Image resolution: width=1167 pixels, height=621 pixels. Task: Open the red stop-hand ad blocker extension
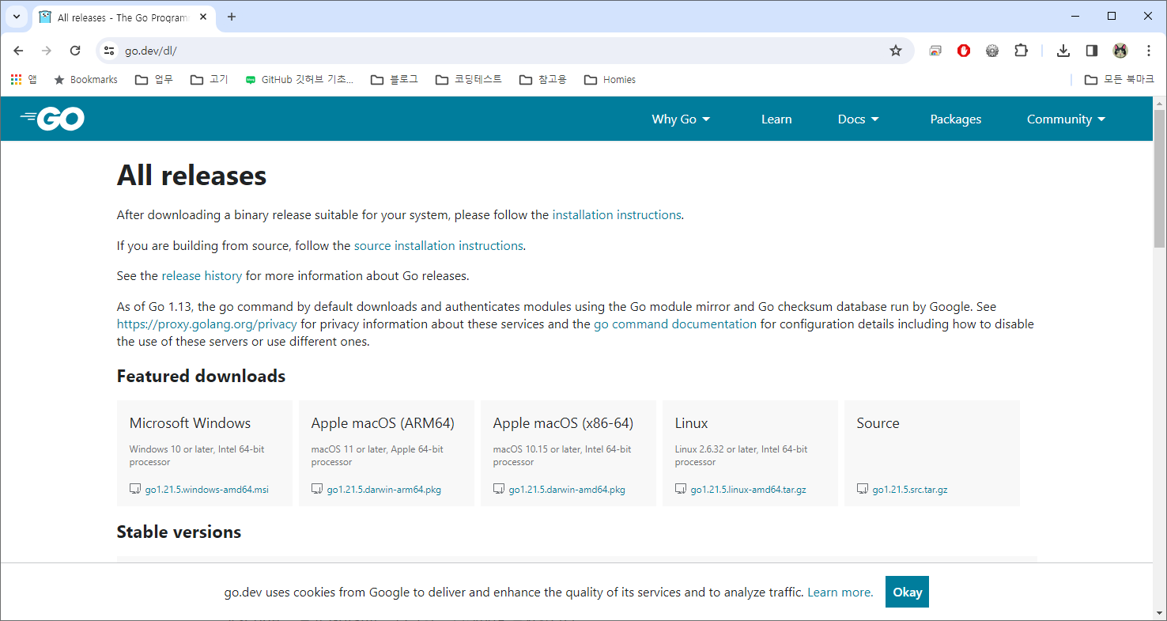(x=964, y=51)
